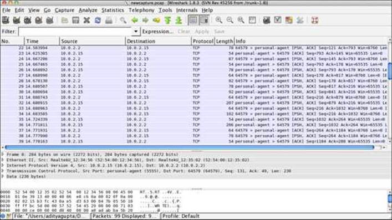This screenshot has width=392, height=220.
Task: Open the filter history dropdown arrow
Action: click(x=136, y=32)
